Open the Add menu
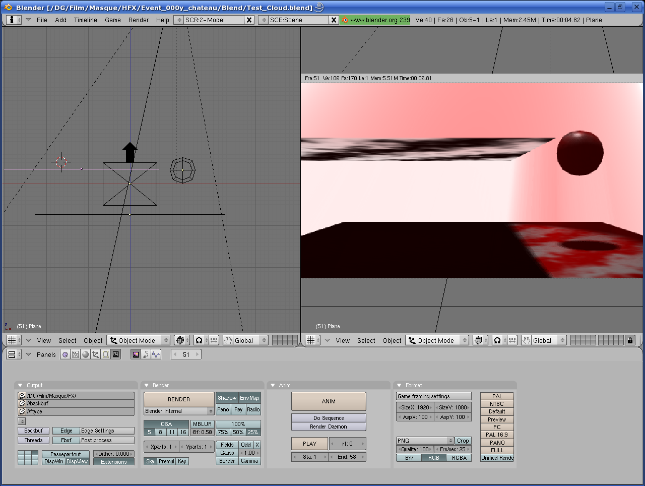This screenshot has height=486, width=645. click(x=60, y=20)
